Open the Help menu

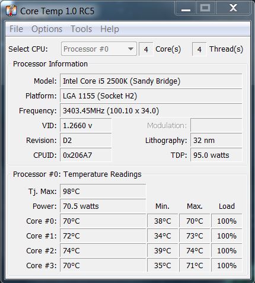tap(110, 29)
